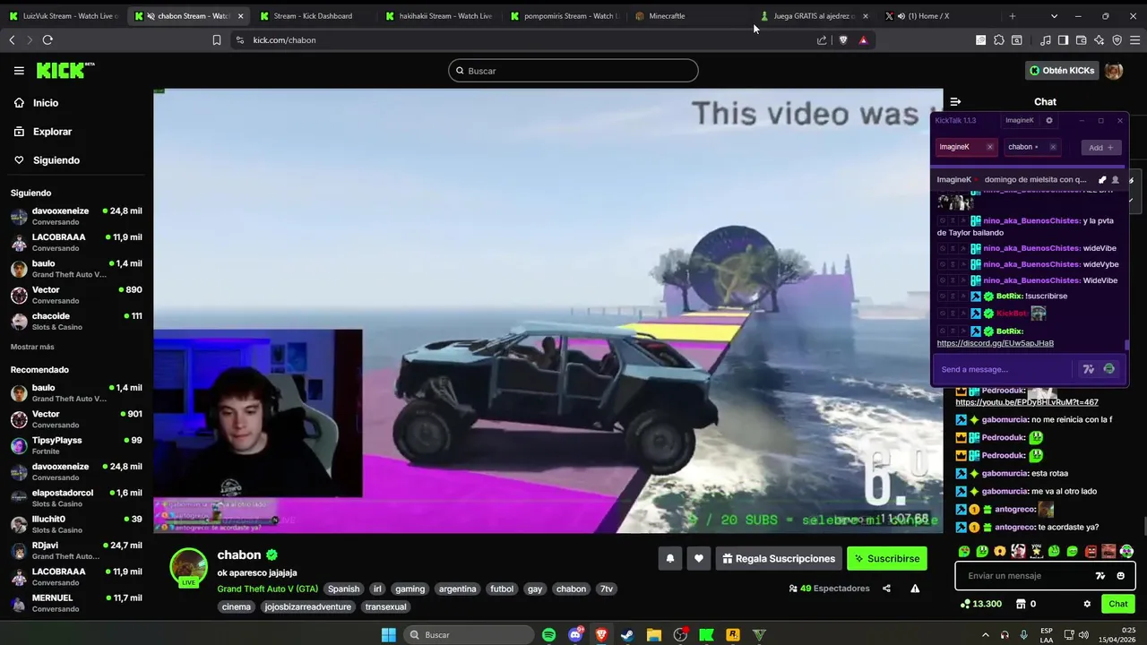Open Kick emote picker in KickTalk
1147x645 pixels.
coord(1109,369)
